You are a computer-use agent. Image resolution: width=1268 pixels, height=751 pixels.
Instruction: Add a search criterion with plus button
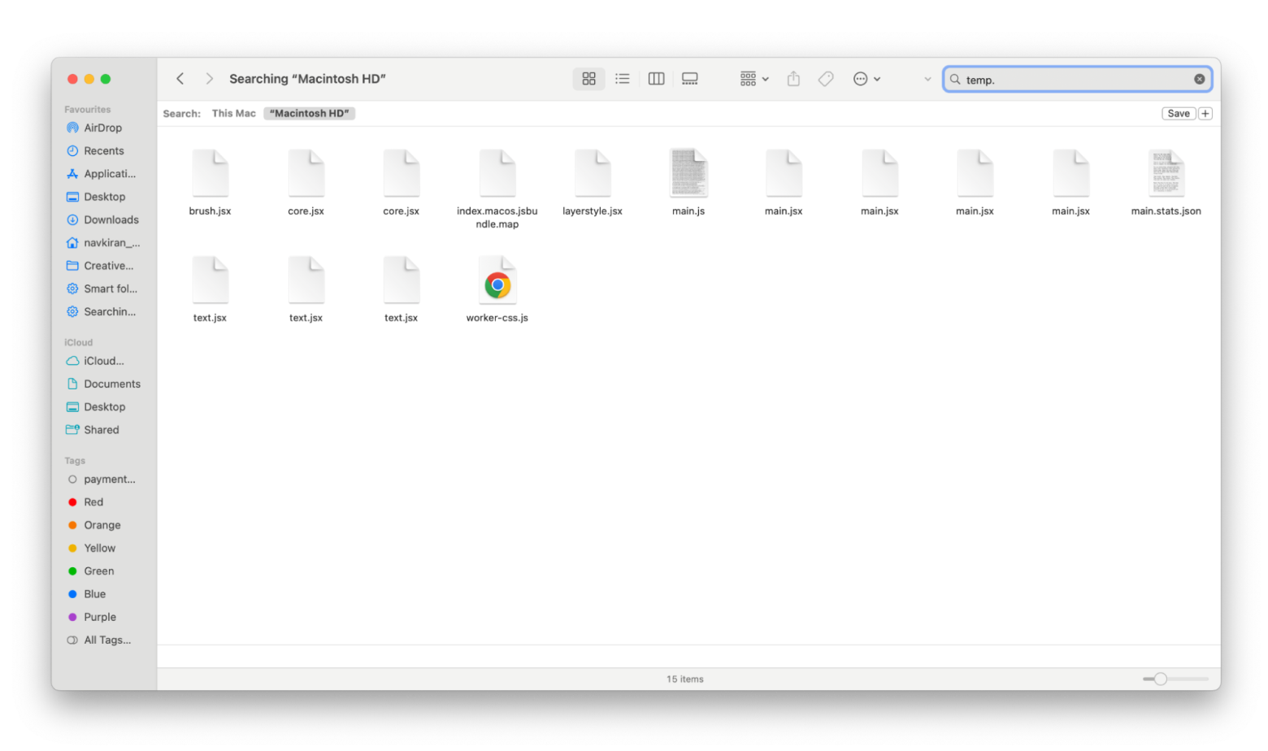1205,114
